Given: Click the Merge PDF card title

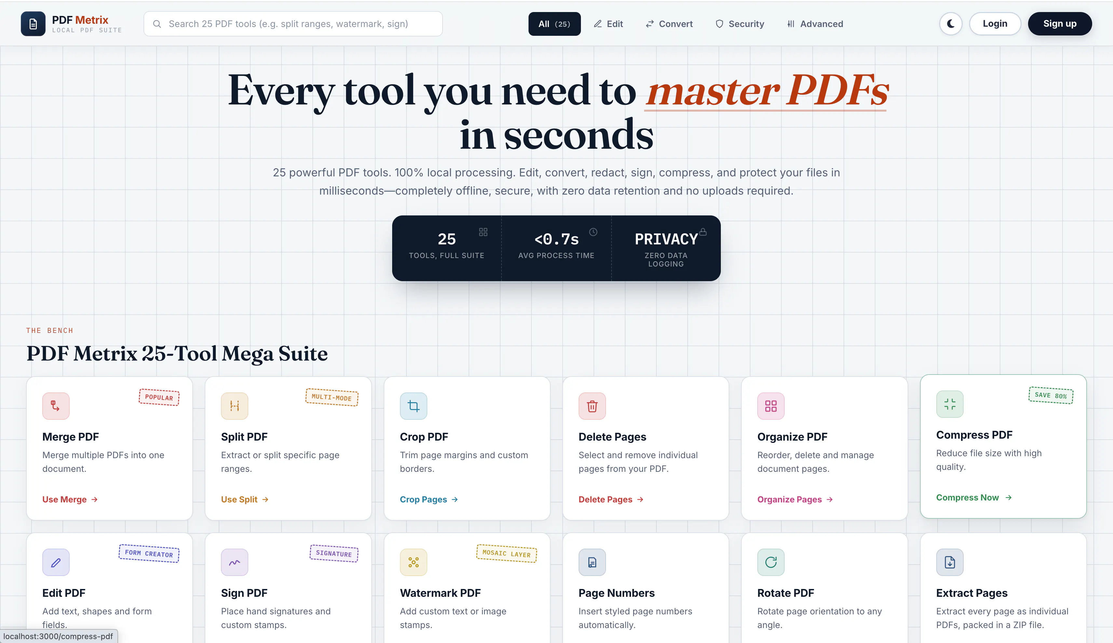Looking at the screenshot, I should pos(71,437).
